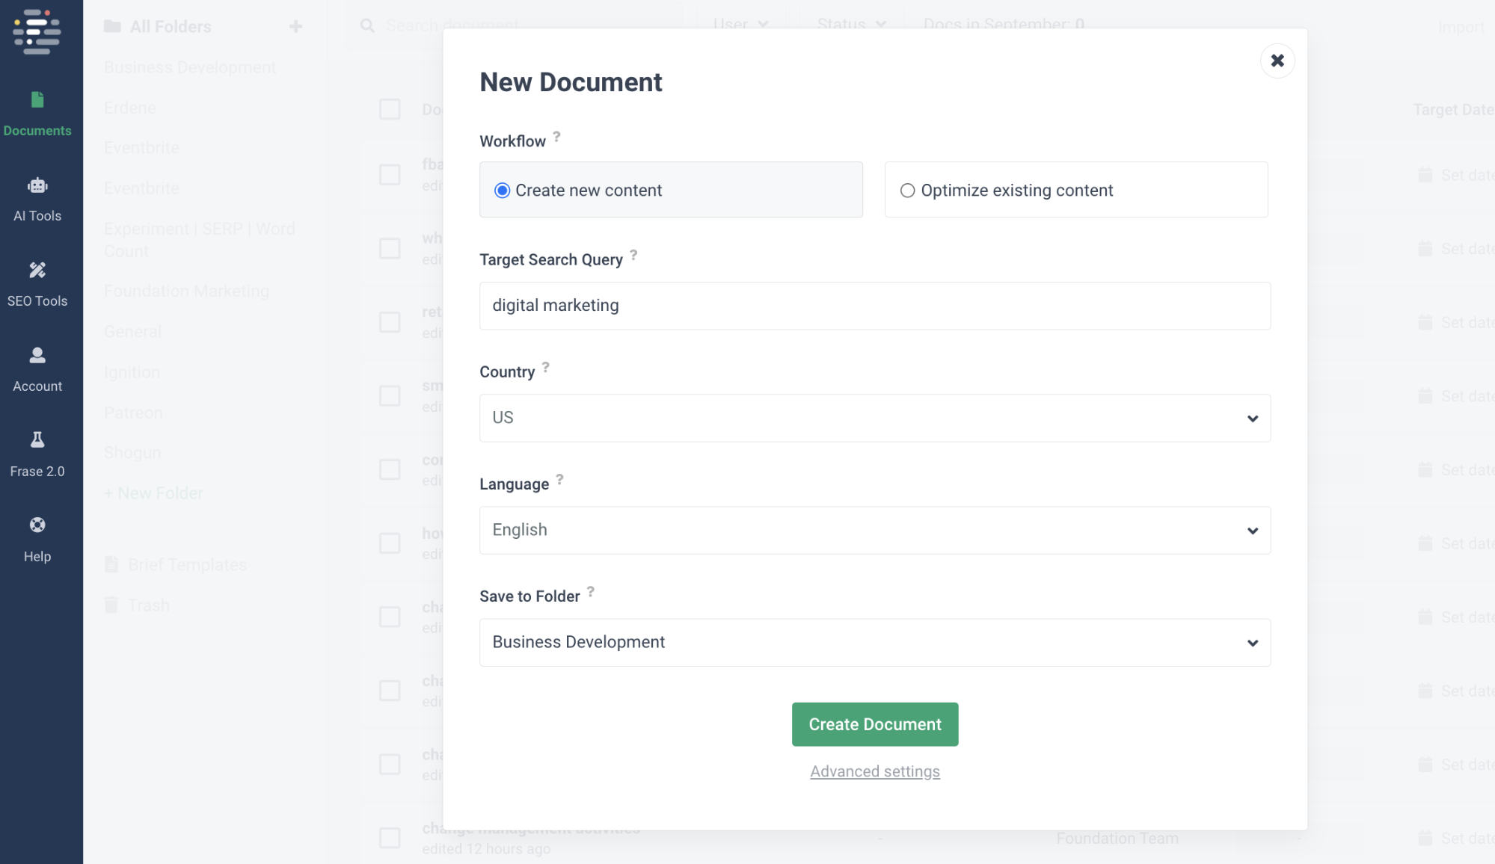Click the Save to Folder help icon

pyautogui.click(x=590, y=591)
